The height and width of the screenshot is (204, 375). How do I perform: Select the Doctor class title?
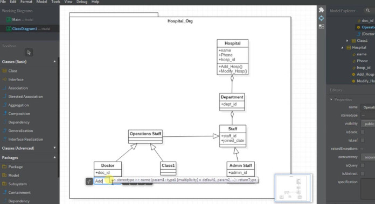click(x=108, y=165)
